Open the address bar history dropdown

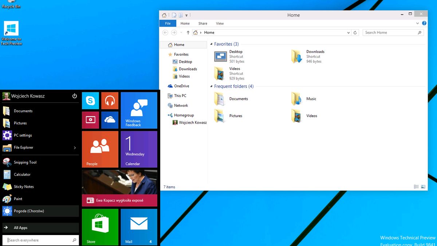tap(349, 32)
